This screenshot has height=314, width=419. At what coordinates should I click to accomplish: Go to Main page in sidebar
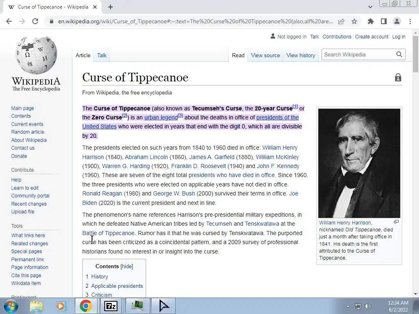click(23, 108)
